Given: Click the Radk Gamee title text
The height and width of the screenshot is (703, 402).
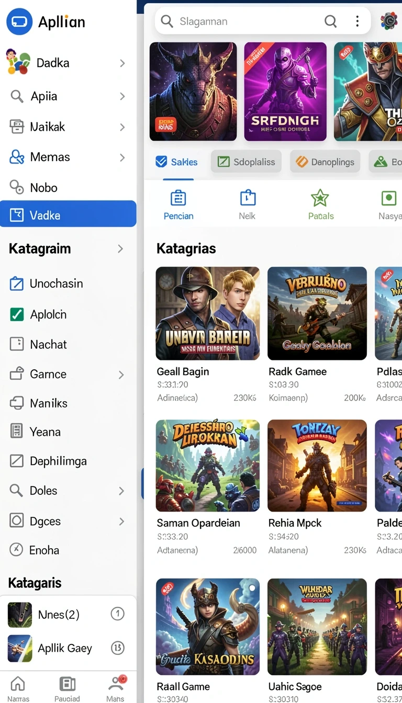Looking at the screenshot, I should pyautogui.click(x=297, y=372).
